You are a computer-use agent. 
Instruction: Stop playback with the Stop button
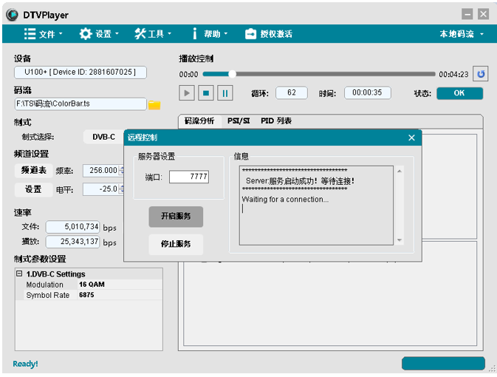pyautogui.click(x=206, y=93)
